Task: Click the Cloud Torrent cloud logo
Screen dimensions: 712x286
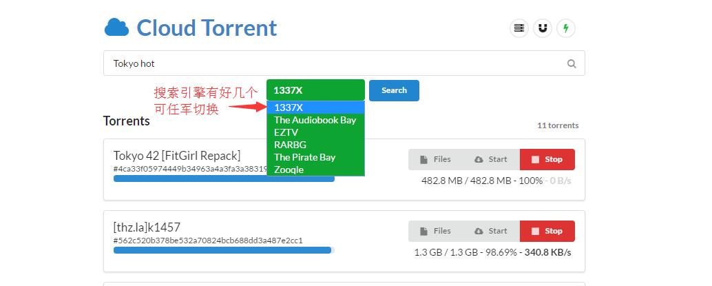Action: click(x=116, y=28)
